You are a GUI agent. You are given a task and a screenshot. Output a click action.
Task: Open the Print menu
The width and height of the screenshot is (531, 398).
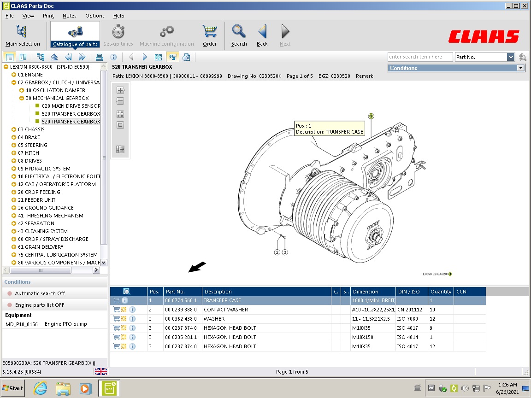(48, 16)
